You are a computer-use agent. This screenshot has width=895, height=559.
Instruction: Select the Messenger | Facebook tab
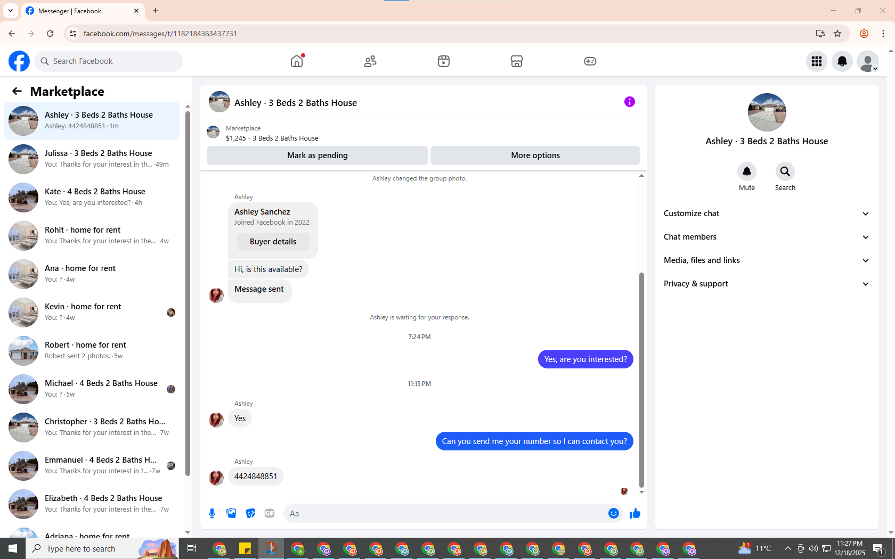(83, 11)
